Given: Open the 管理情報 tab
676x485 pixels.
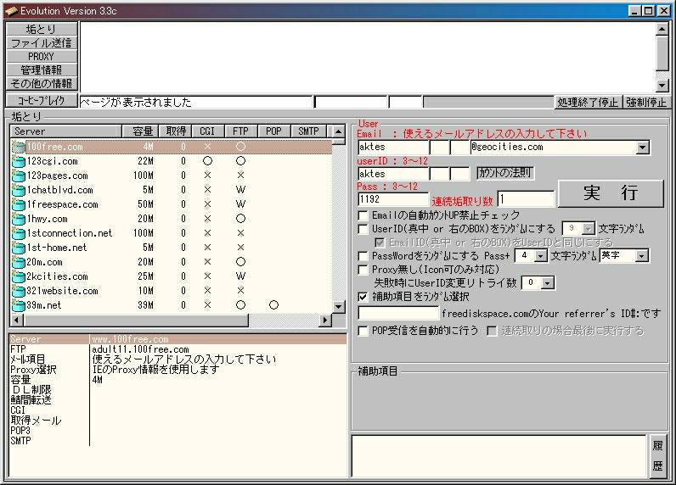Looking at the screenshot, I should (42, 70).
